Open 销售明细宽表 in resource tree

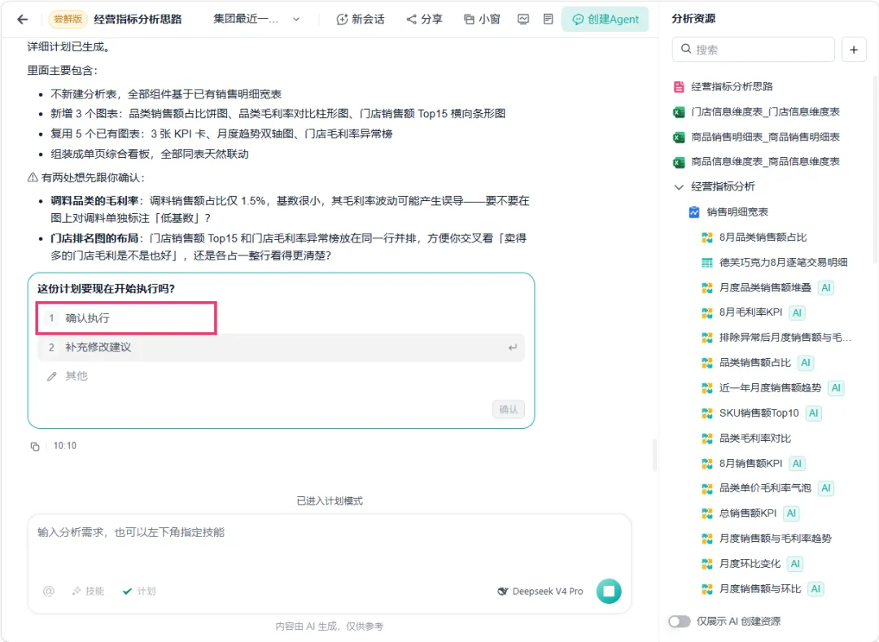737,212
